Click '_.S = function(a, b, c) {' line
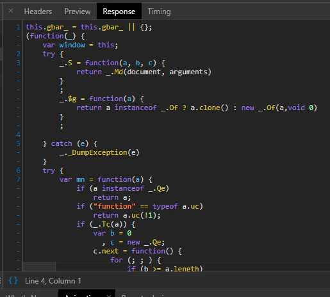 (x=112, y=63)
